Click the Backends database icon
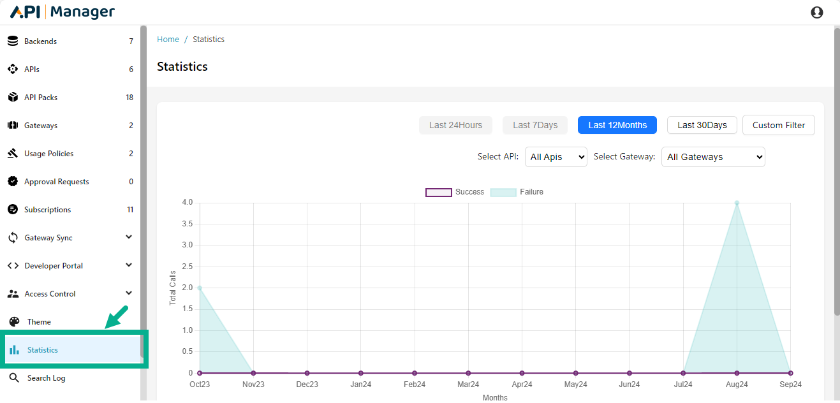Image resolution: width=840 pixels, height=403 pixels. coord(13,41)
